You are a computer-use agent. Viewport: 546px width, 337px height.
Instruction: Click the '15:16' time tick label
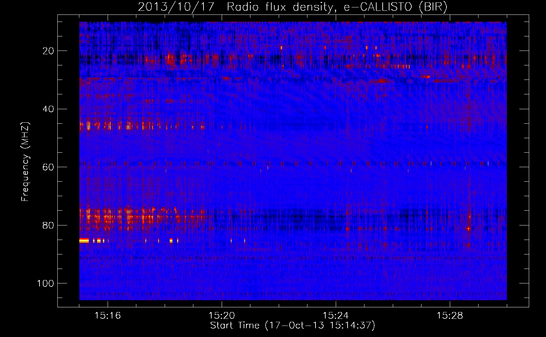(x=108, y=316)
